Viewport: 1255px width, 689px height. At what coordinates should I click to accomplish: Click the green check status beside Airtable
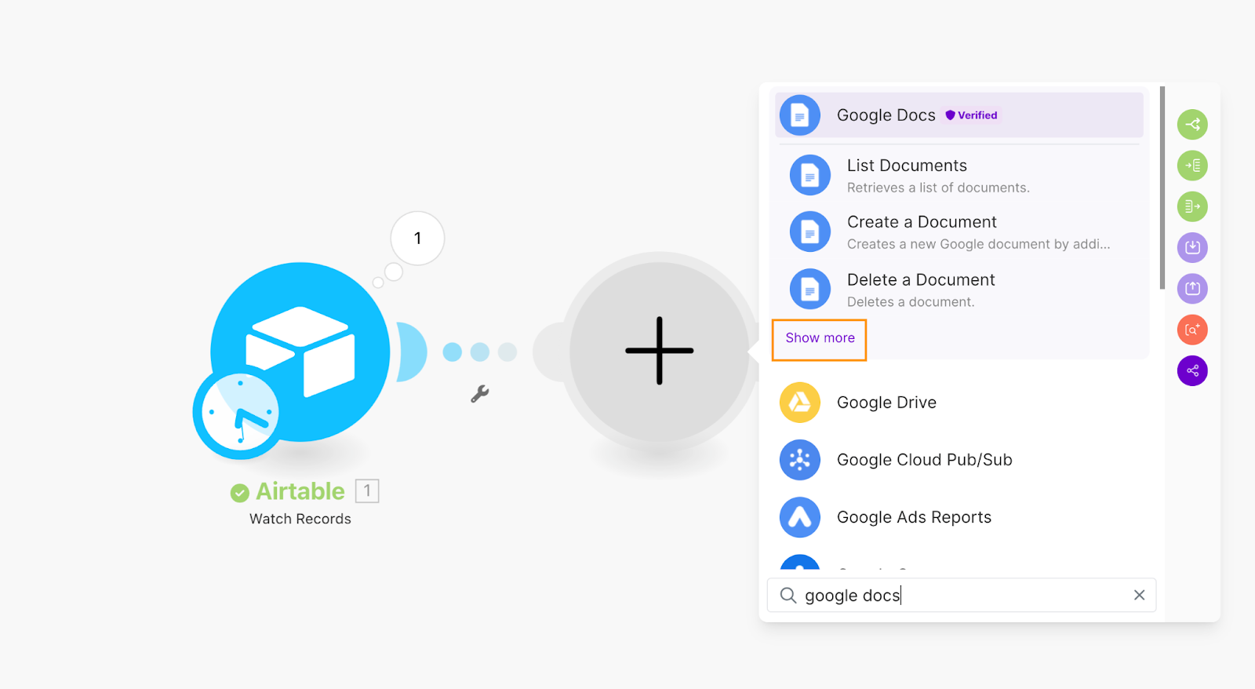(239, 493)
